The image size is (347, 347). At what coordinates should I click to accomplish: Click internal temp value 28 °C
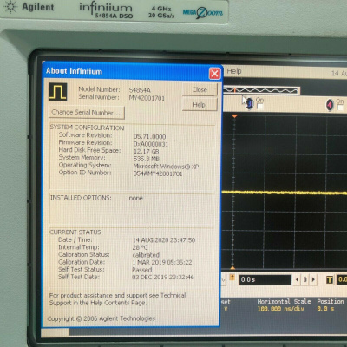click(140, 247)
